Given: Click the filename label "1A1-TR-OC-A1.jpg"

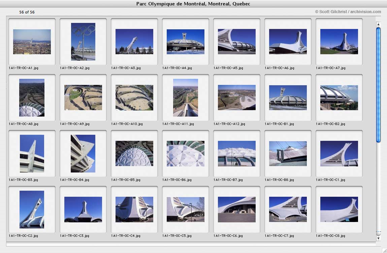Looking at the screenshot, I should [x=24, y=68].
